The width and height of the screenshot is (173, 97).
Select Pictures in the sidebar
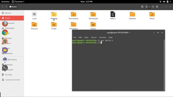click(x=12, y=38)
